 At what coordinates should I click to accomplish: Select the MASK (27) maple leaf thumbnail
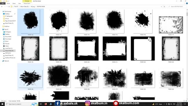[115, 78]
